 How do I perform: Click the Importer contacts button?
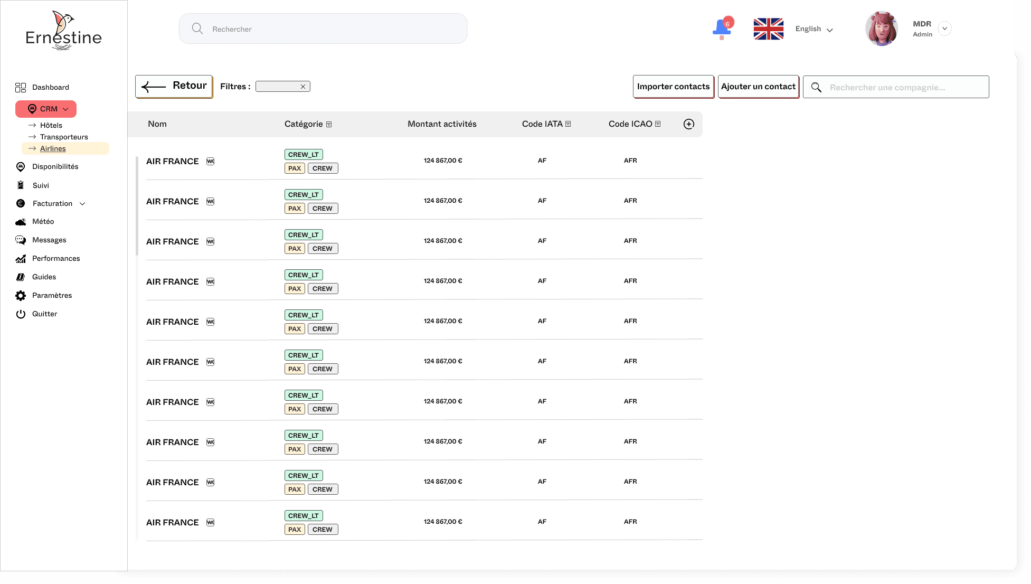point(673,87)
